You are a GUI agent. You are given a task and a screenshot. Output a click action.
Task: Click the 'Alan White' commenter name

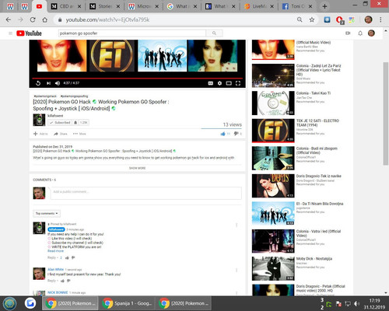pyautogui.click(x=55, y=269)
